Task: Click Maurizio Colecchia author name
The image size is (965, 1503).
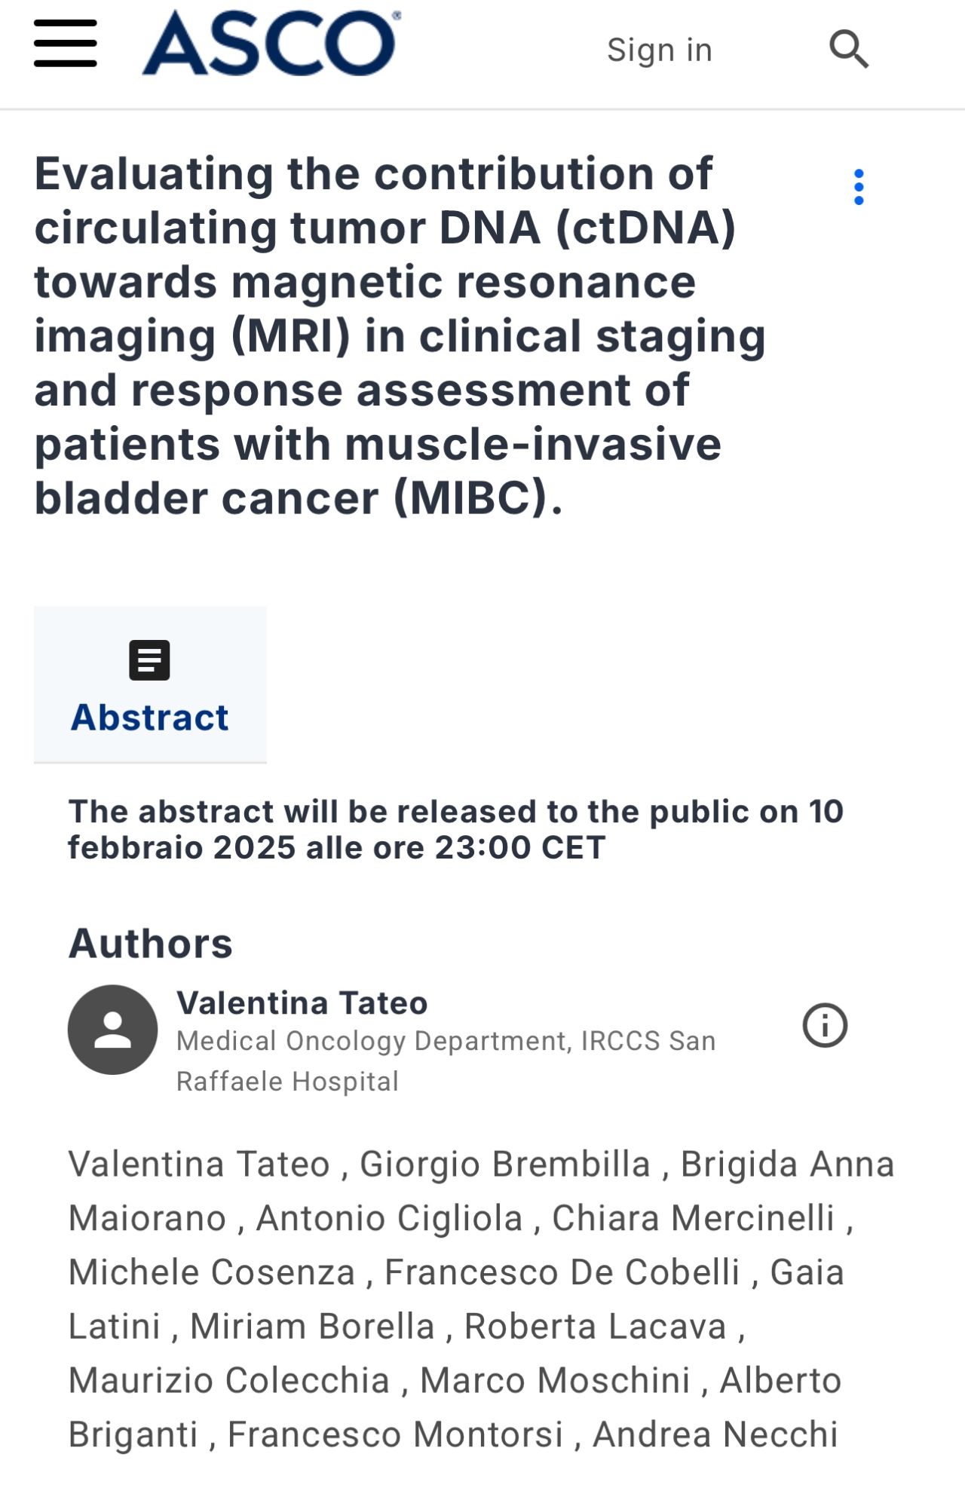Action: tap(229, 1380)
